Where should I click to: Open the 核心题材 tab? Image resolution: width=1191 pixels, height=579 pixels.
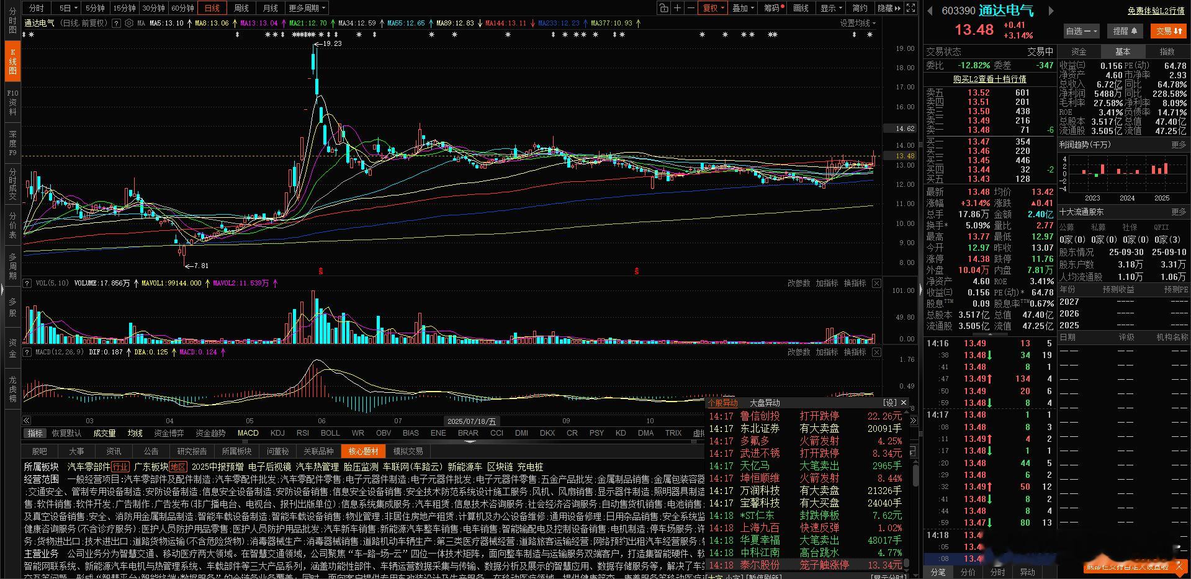click(363, 451)
